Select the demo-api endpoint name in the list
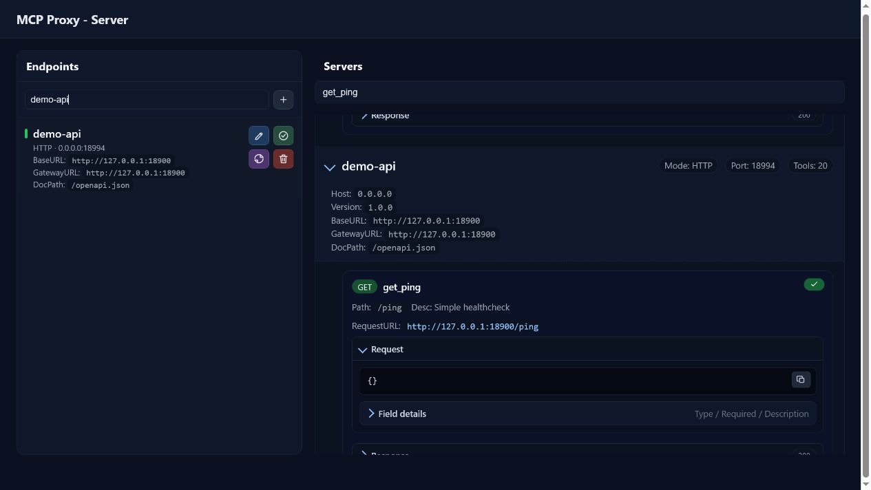The height and width of the screenshot is (490, 871). (x=57, y=134)
